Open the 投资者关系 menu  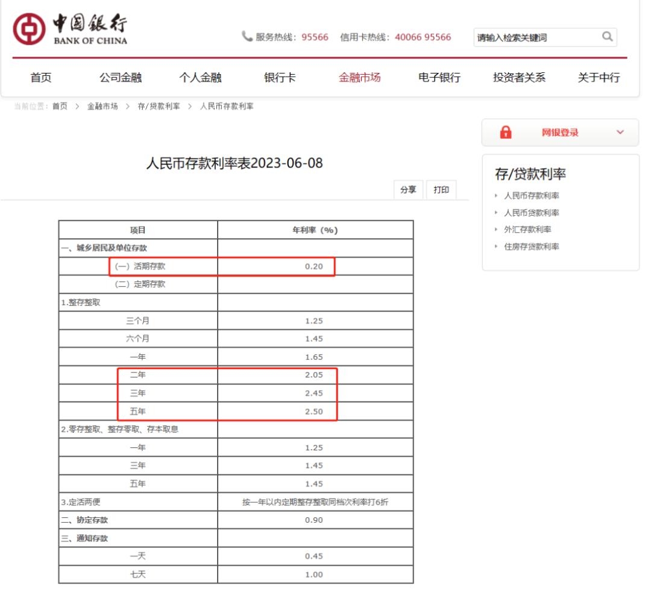click(519, 77)
